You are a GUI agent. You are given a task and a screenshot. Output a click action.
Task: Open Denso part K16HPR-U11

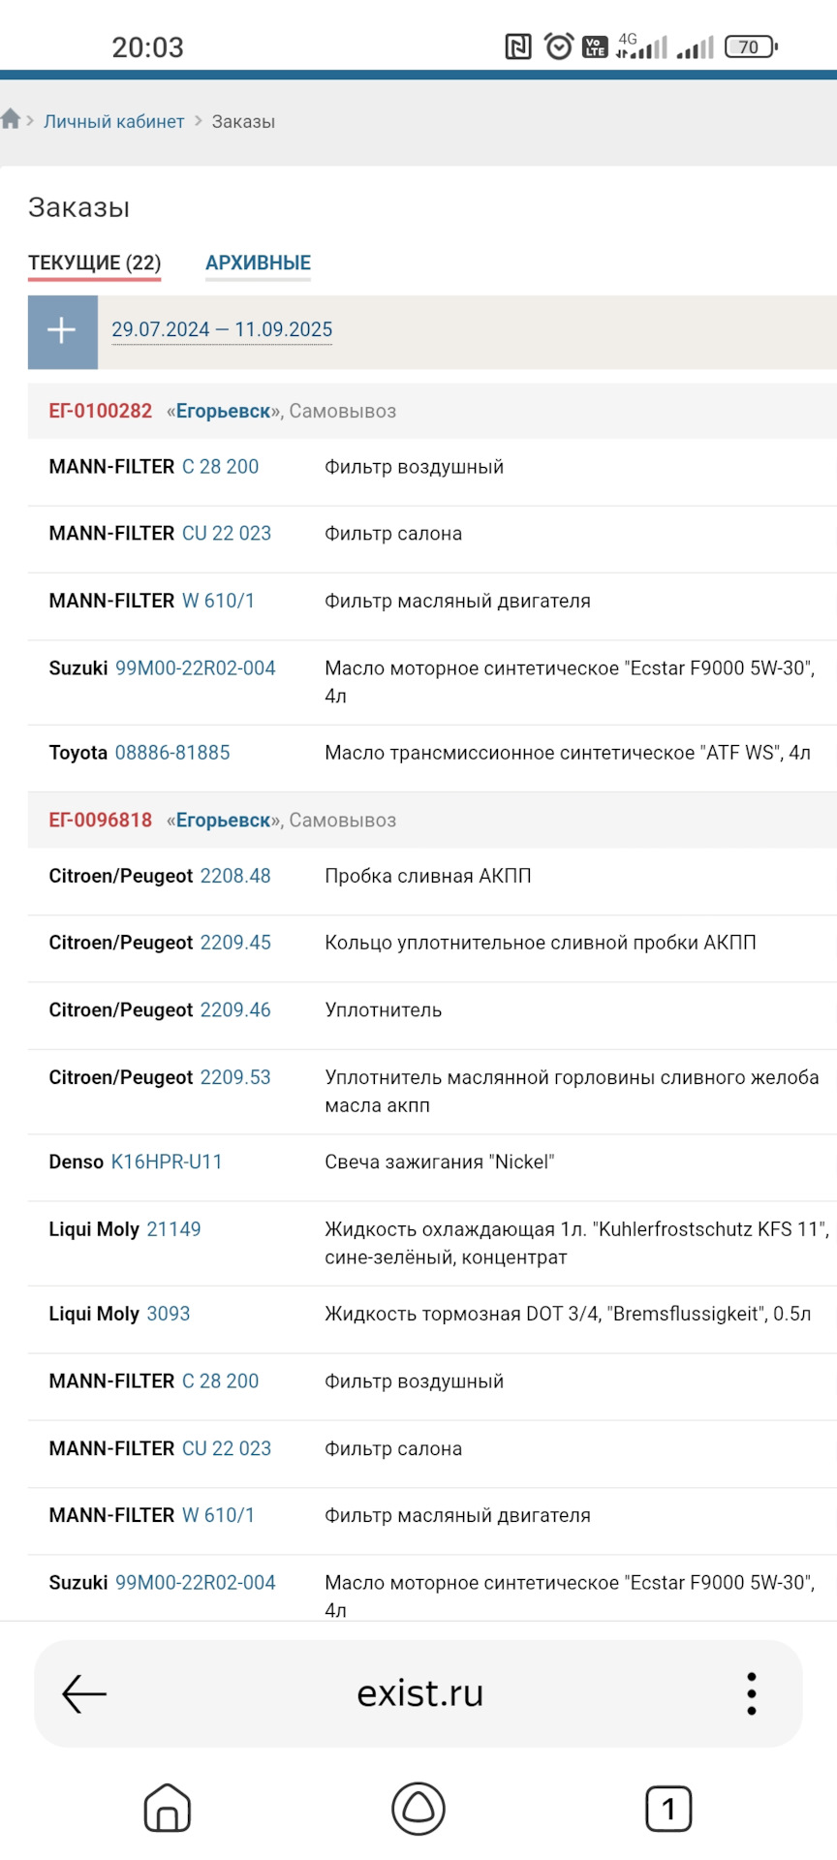(167, 1162)
